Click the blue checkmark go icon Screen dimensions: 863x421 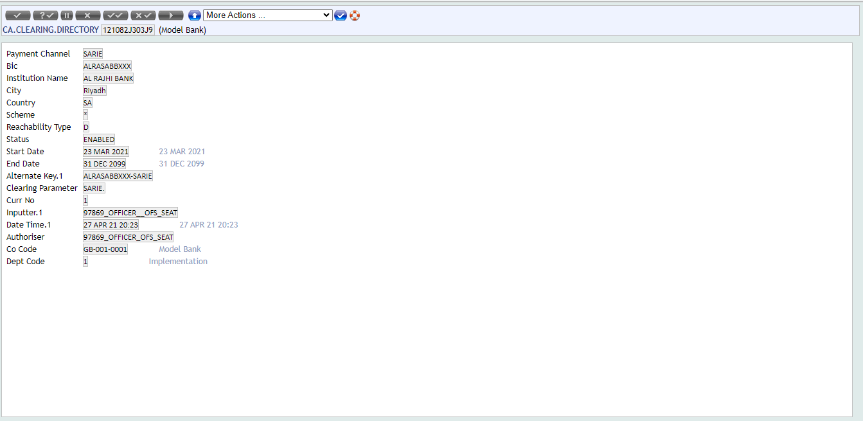(x=341, y=15)
